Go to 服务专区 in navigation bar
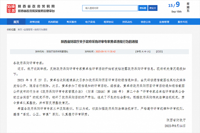This screenshot has width=200, height=133. [182, 22]
